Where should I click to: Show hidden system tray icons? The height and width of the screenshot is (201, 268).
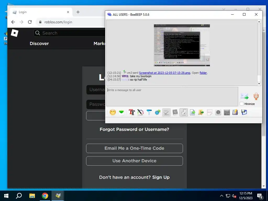[221, 196]
